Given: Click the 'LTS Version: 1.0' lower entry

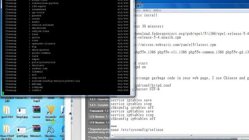Looking at the screenshot, I should point(98,122).
